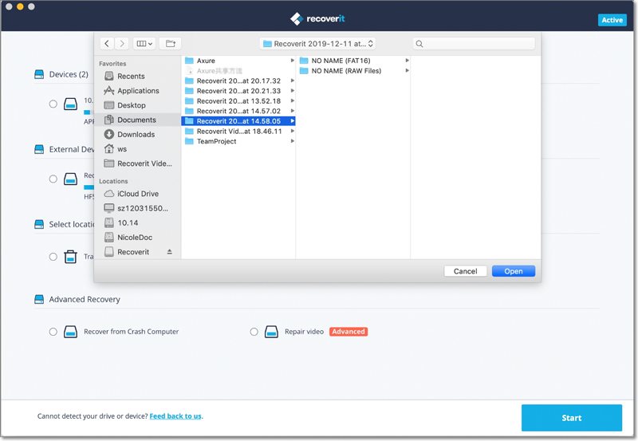Viewport: 638px width, 441px height.
Task: Select Recoverit Vid...at 18.46.11 folder
Action: 238,132
